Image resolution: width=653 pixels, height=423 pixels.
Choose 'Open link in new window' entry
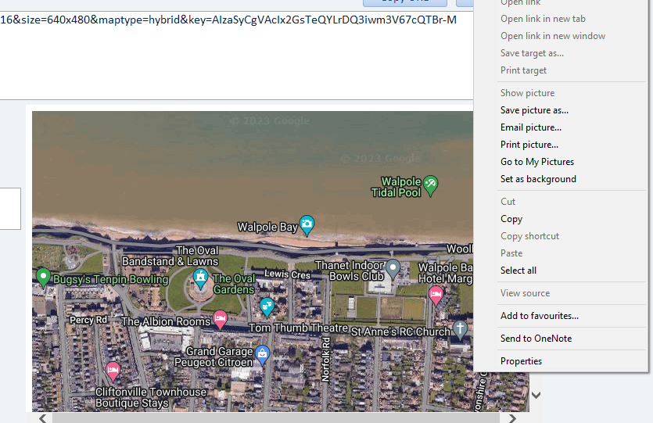pyautogui.click(x=553, y=36)
